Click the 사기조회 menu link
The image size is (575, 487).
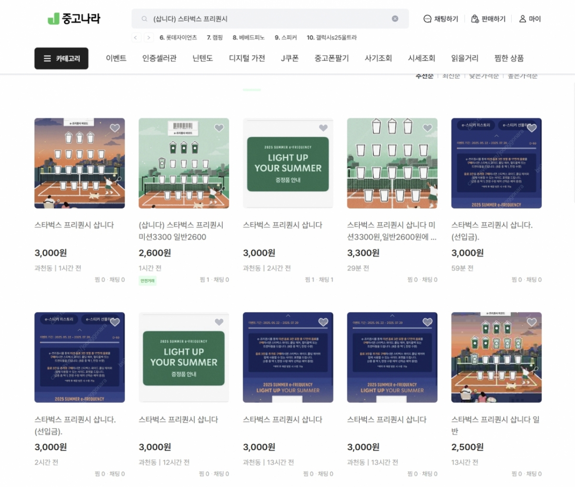coord(378,58)
